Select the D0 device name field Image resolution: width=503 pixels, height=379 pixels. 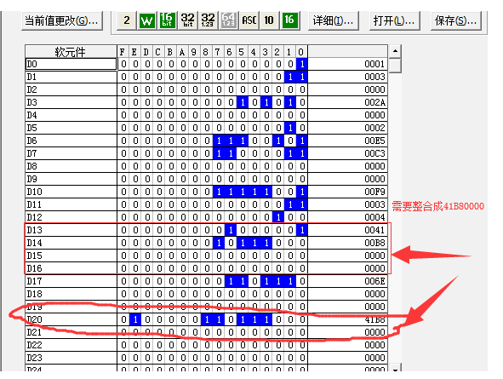[x=71, y=64]
